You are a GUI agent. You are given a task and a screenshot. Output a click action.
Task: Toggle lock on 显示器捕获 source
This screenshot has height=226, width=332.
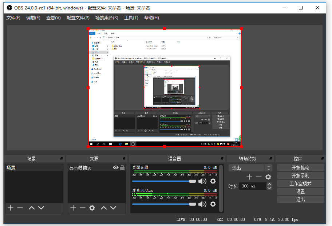pyautogui.click(x=122, y=168)
